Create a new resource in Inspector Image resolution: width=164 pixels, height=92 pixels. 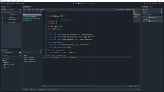coord(143,9)
